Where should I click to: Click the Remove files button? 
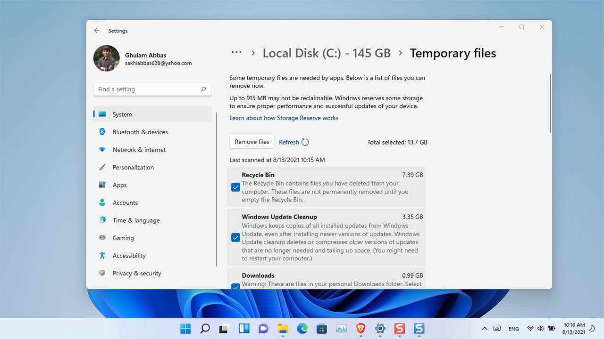(x=252, y=142)
